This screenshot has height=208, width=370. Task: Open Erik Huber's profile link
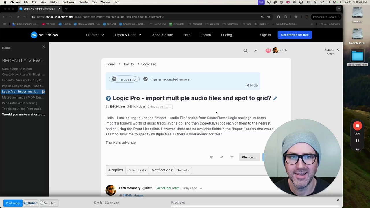[117, 107]
